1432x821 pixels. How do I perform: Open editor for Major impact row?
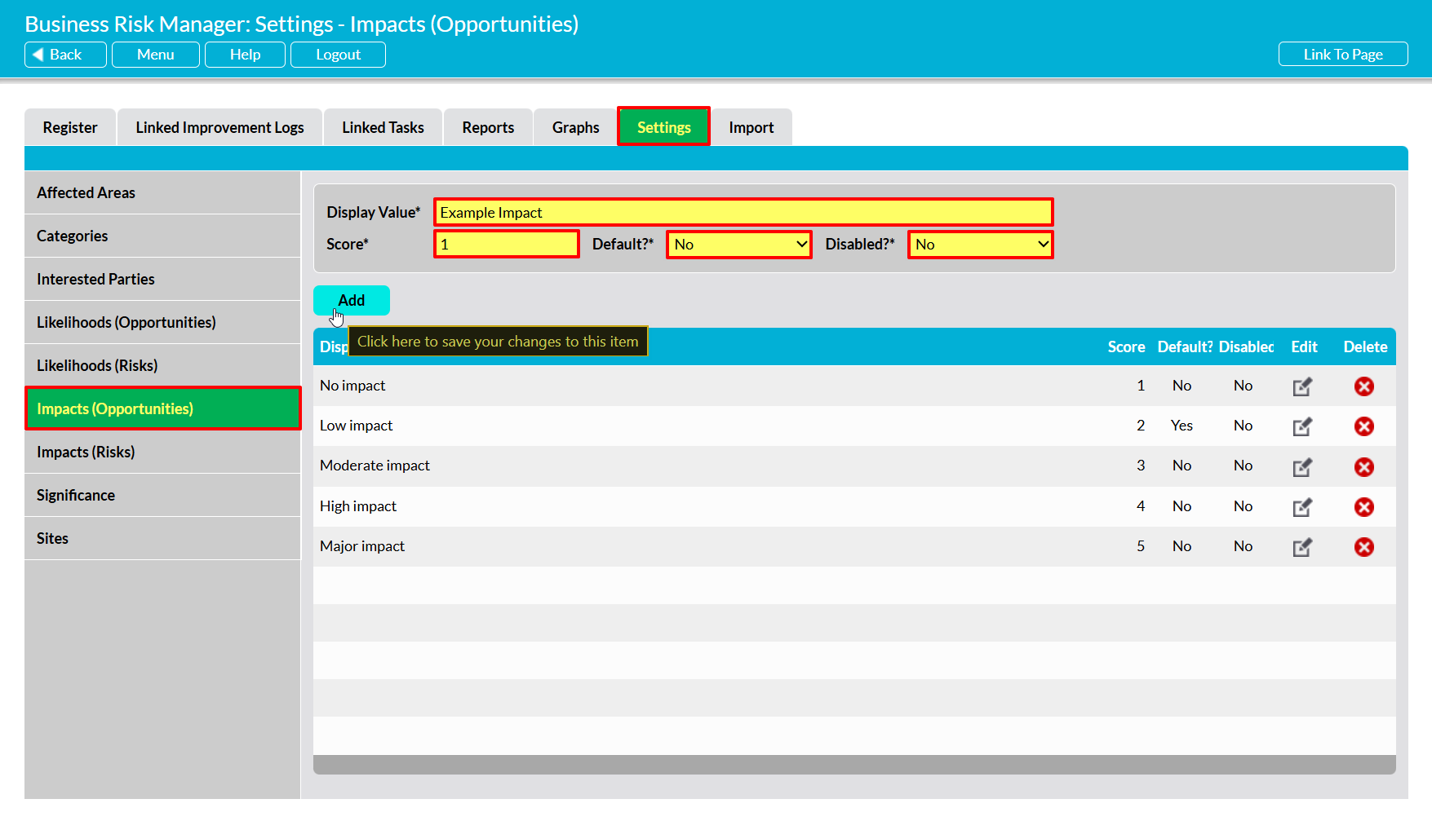(1302, 547)
